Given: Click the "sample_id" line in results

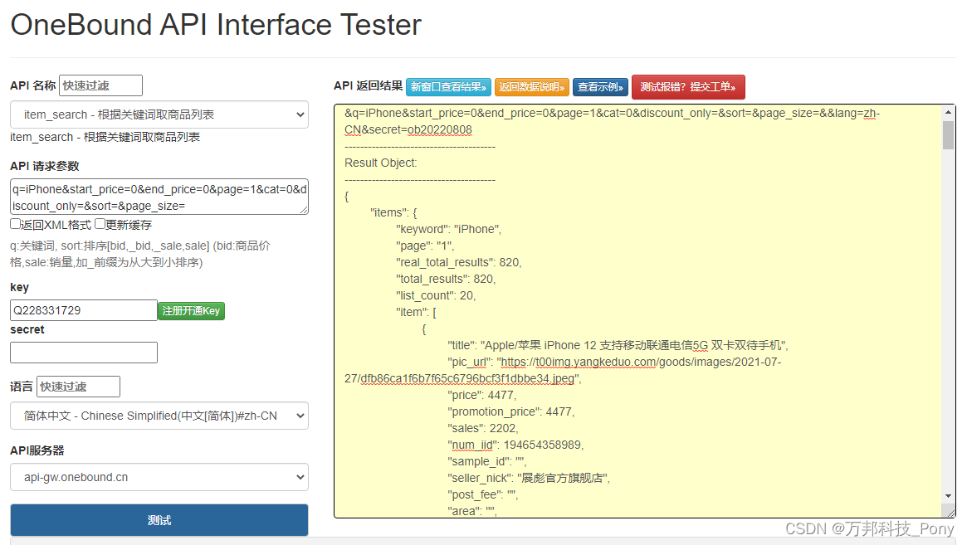Looking at the screenshot, I should click(487, 462).
